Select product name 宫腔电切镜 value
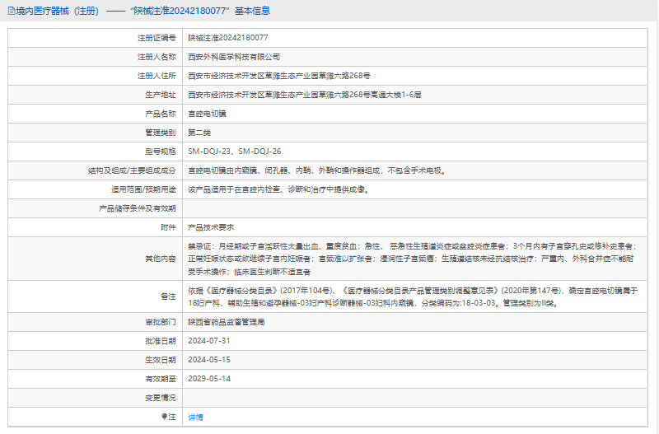The width and height of the screenshot is (659, 434). tap(207, 114)
